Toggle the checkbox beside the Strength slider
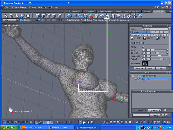Image resolution: width=173 pixels, height=130 pixels. 168,53
